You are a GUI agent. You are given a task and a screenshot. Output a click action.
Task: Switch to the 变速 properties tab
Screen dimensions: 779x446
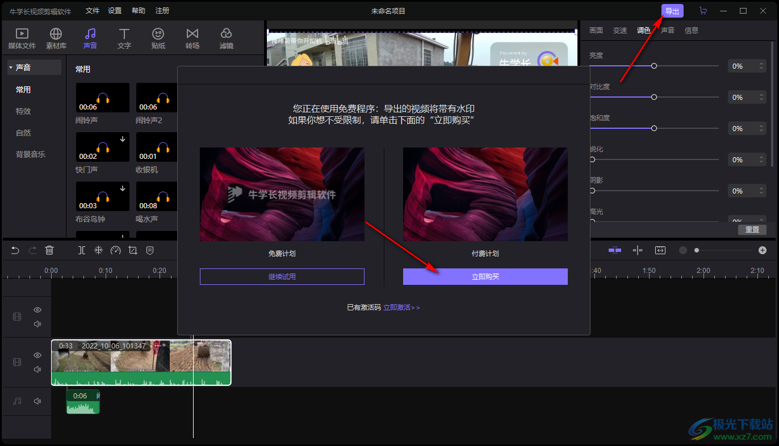(x=620, y=31)
